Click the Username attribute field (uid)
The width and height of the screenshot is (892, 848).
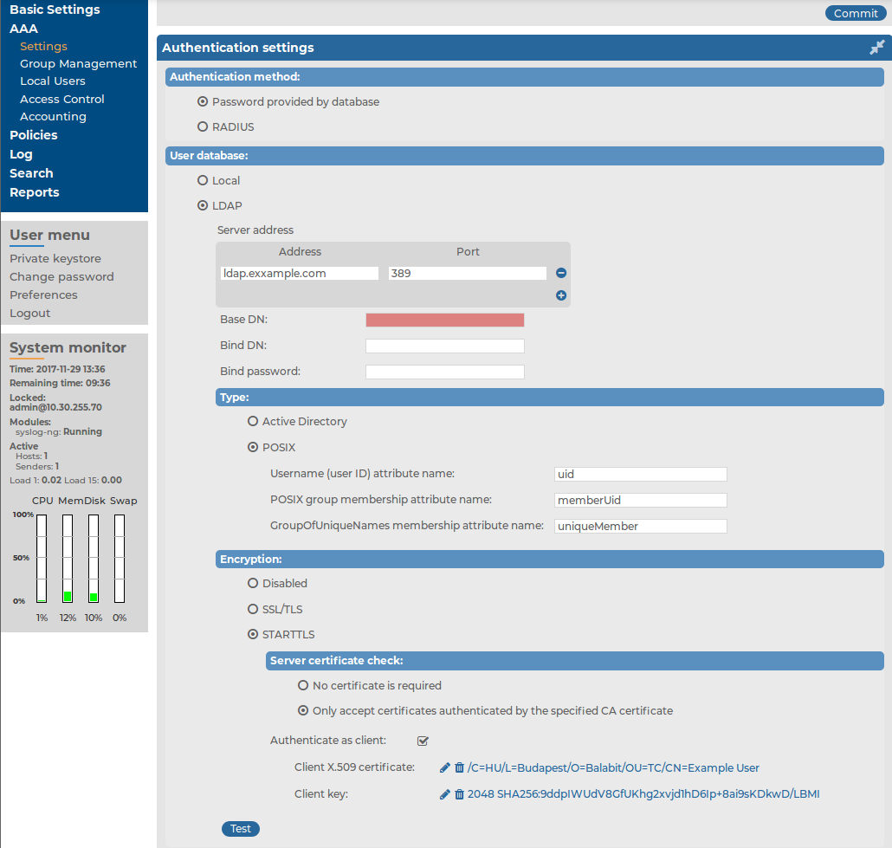pos(641,474)
